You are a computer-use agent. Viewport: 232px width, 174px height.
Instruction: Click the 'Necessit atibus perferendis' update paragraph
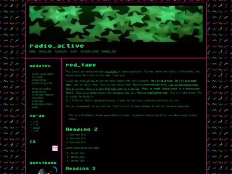(43, 98)
